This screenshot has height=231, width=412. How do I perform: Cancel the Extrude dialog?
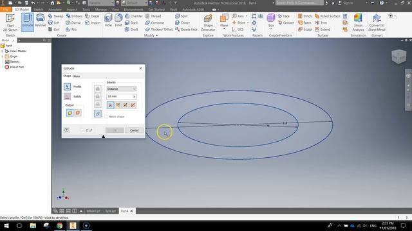pos(134,130)
